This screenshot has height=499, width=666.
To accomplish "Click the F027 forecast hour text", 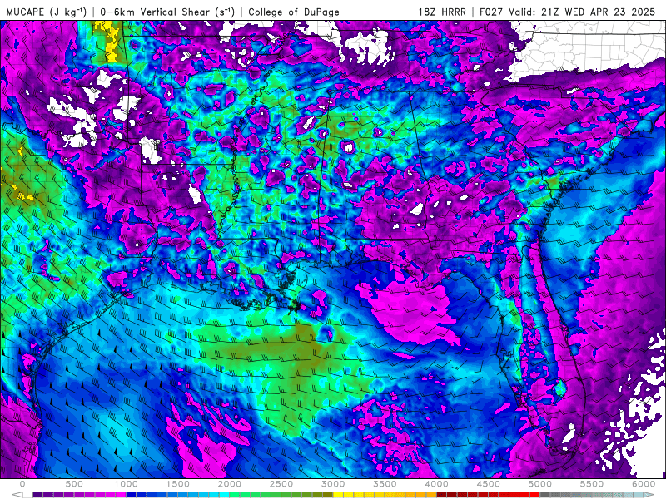I will 492,12.
